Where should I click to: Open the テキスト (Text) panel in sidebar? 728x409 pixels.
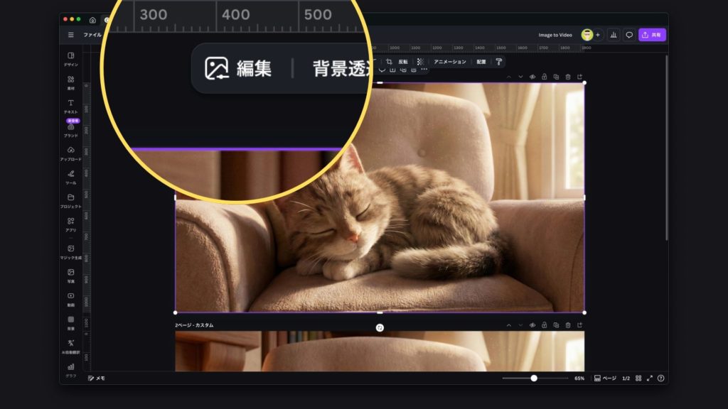tap(70, 106)
